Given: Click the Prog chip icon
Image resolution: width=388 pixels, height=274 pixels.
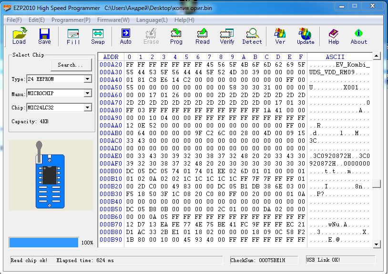Looking at the screenshot, I should 176,36.
